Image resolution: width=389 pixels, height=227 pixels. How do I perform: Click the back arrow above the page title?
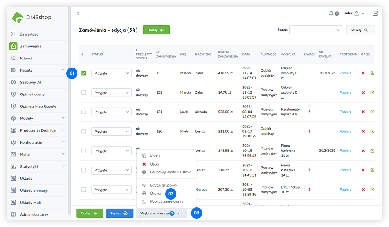pyautogui.click(x=78, y=13)
